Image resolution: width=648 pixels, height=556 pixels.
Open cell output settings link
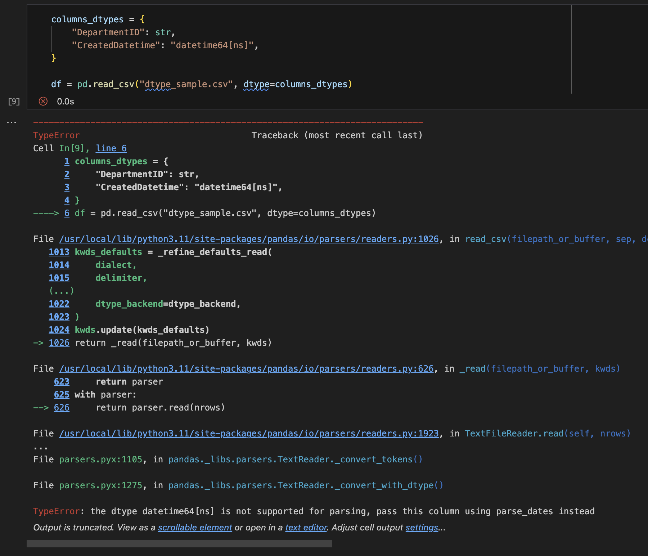coord(422,528)
